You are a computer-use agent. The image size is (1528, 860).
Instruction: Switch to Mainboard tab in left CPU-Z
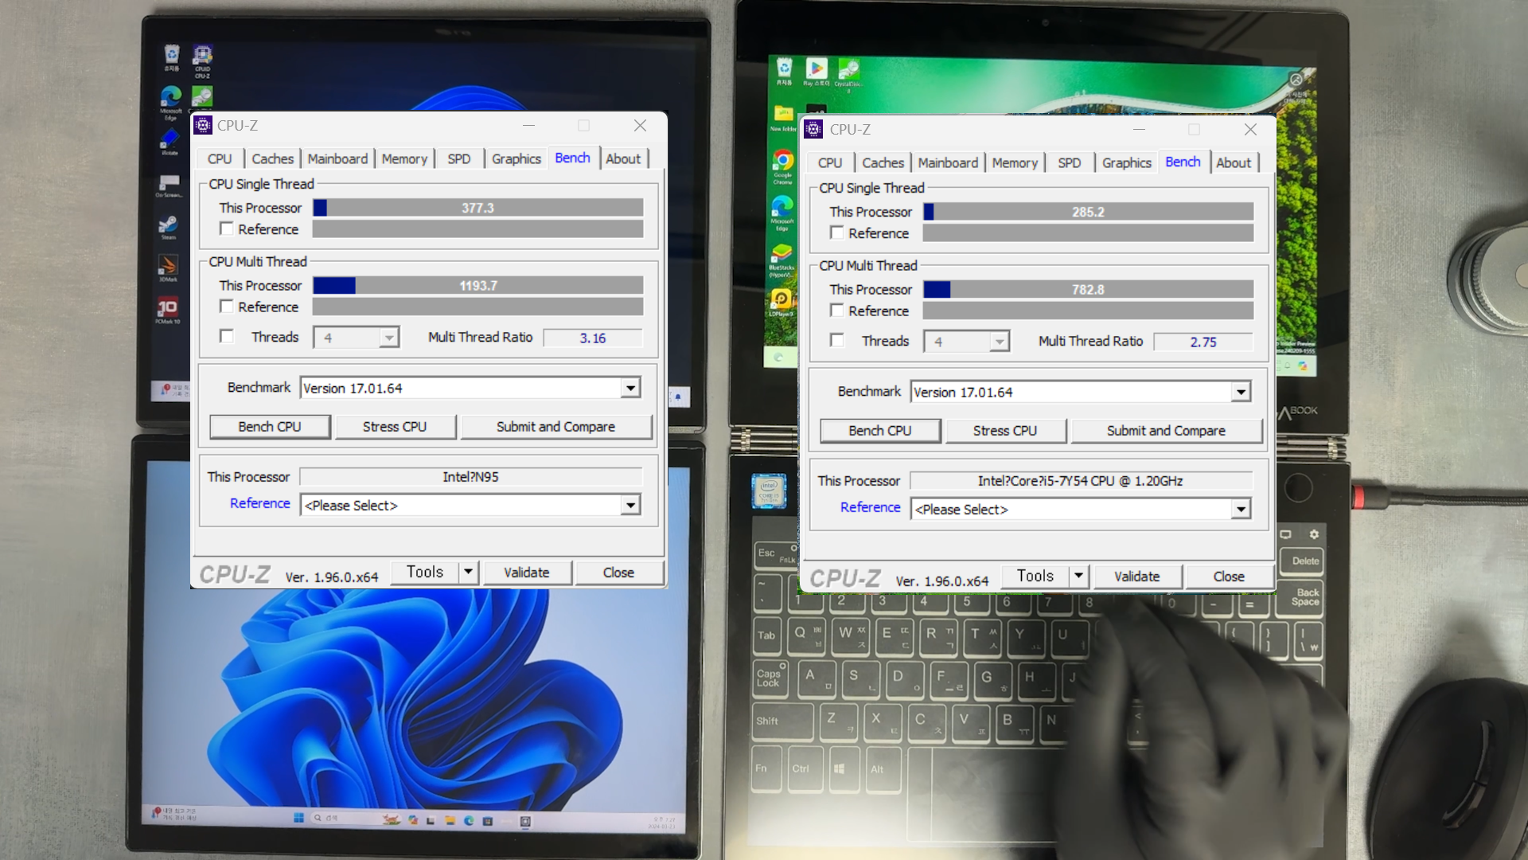point(337,158)
